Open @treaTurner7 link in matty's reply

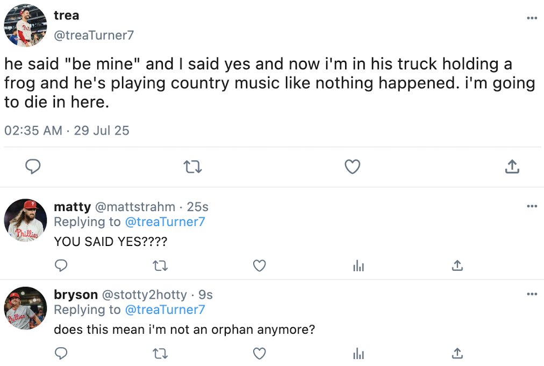[164, 222]
